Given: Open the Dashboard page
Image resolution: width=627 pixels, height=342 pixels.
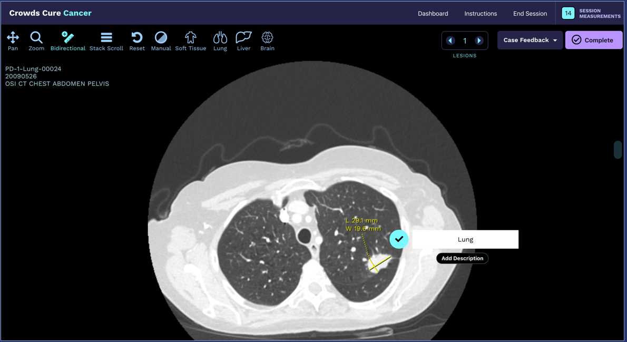Looking at the screenshot, I should coord(433,14).
